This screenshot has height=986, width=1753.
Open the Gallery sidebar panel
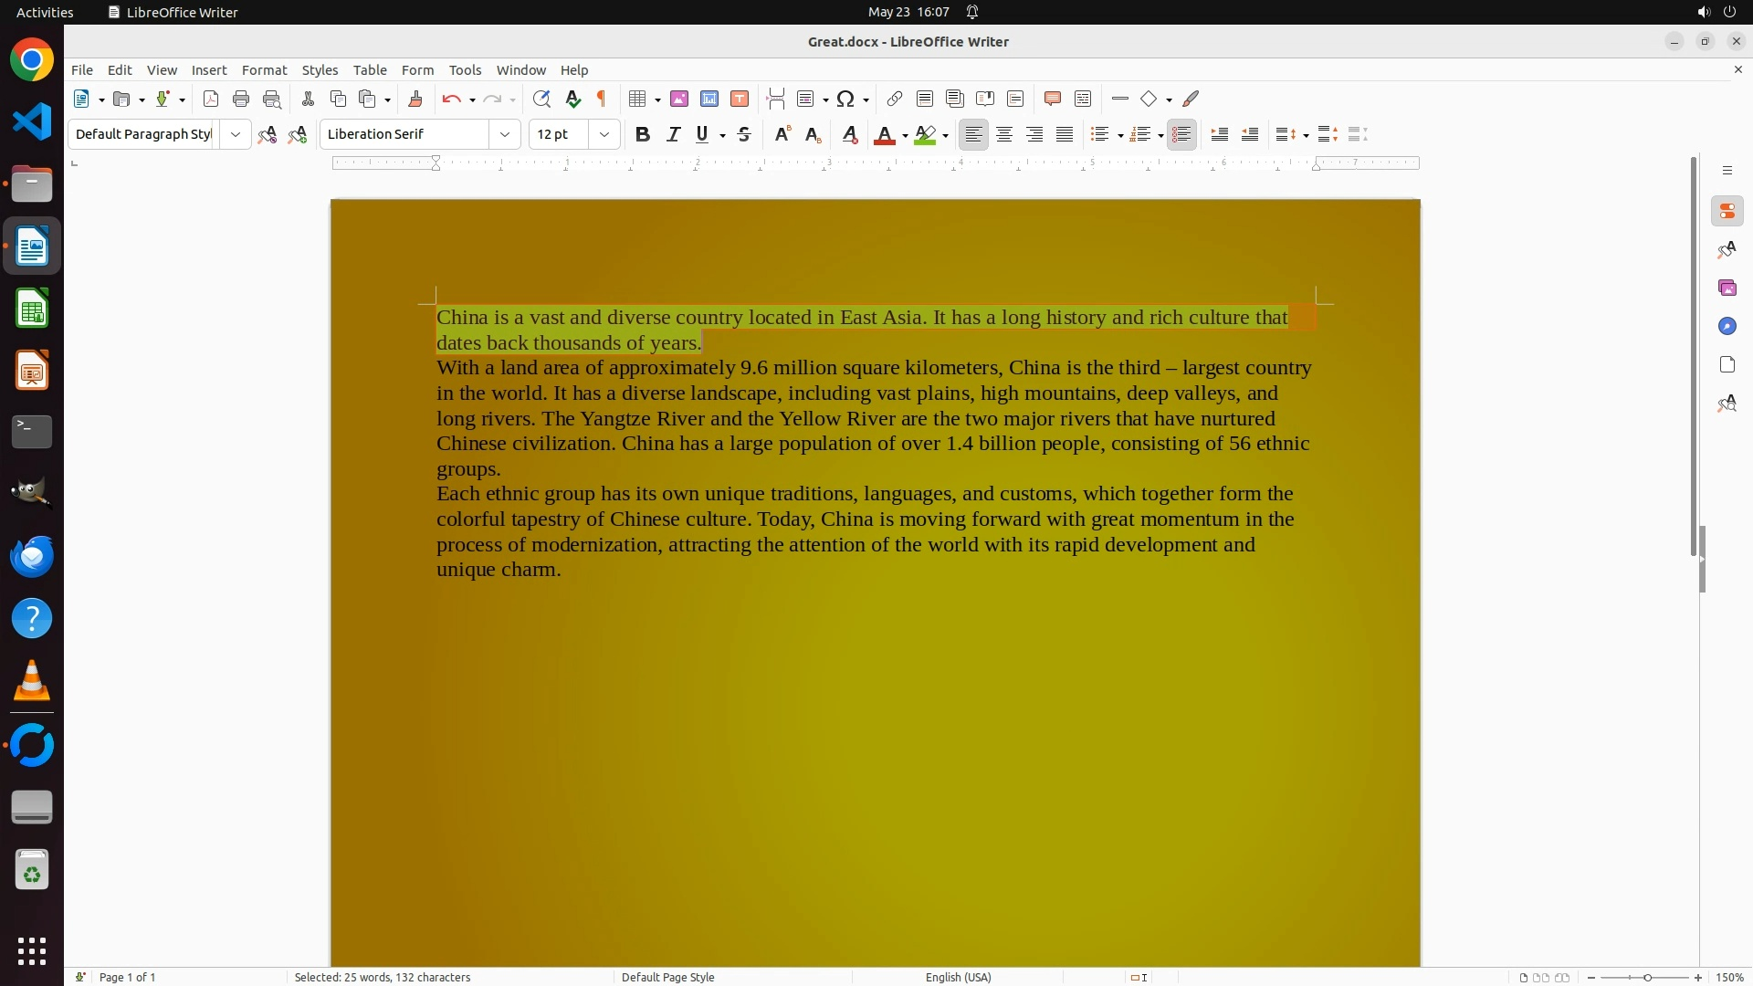(1727, 288)
